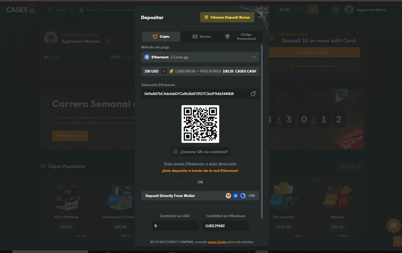The image size is (402, 253).
Task: Click the Coinbase wallet icon
Action: 236,196
